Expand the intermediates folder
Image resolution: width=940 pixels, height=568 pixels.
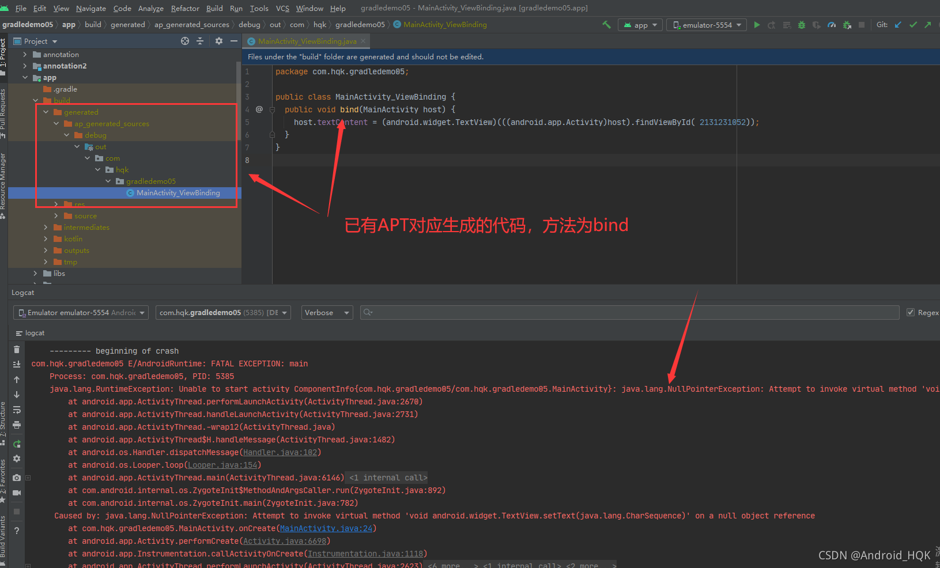pyautogui.click(x=46, y=227)
